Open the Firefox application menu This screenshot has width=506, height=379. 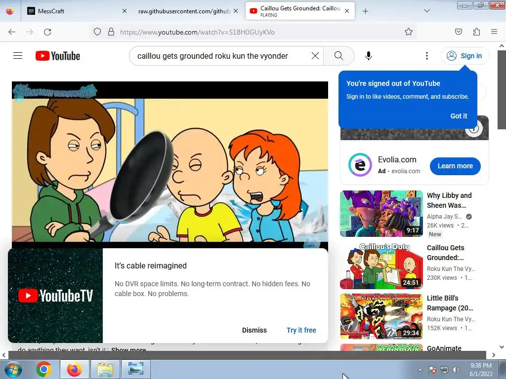point(494,32)
